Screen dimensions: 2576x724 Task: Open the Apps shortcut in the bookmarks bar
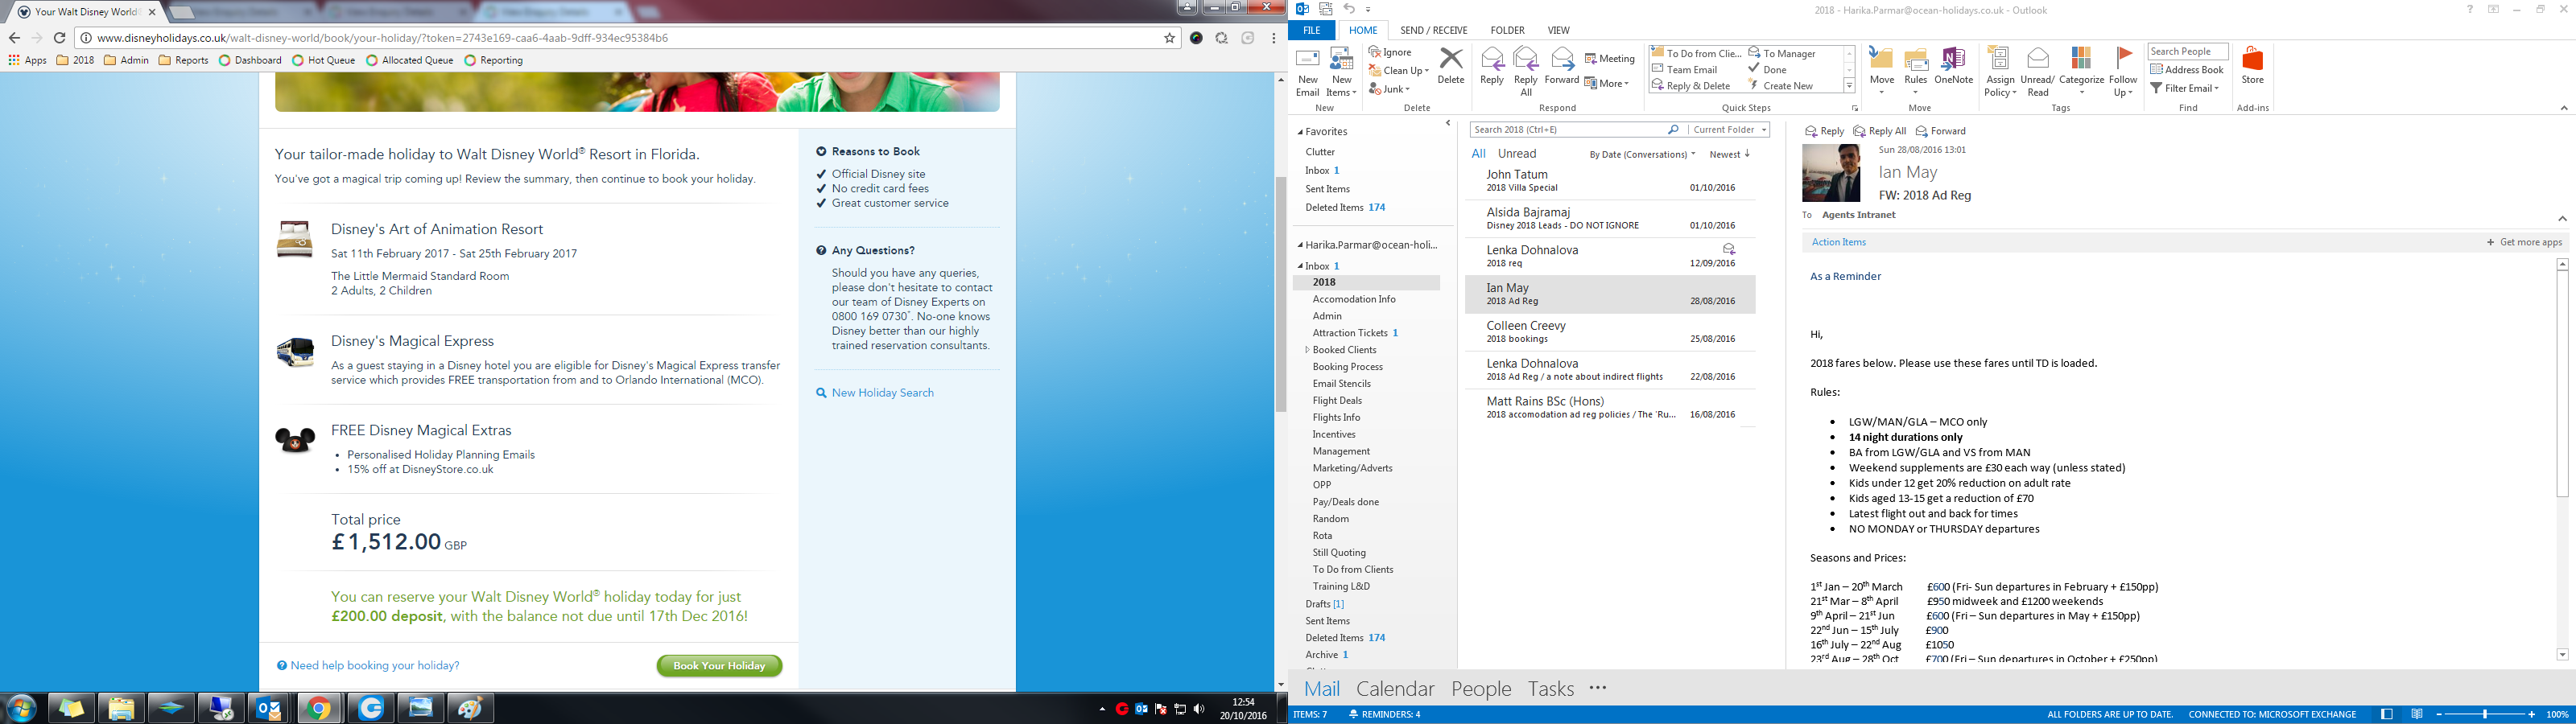point(28,60)
